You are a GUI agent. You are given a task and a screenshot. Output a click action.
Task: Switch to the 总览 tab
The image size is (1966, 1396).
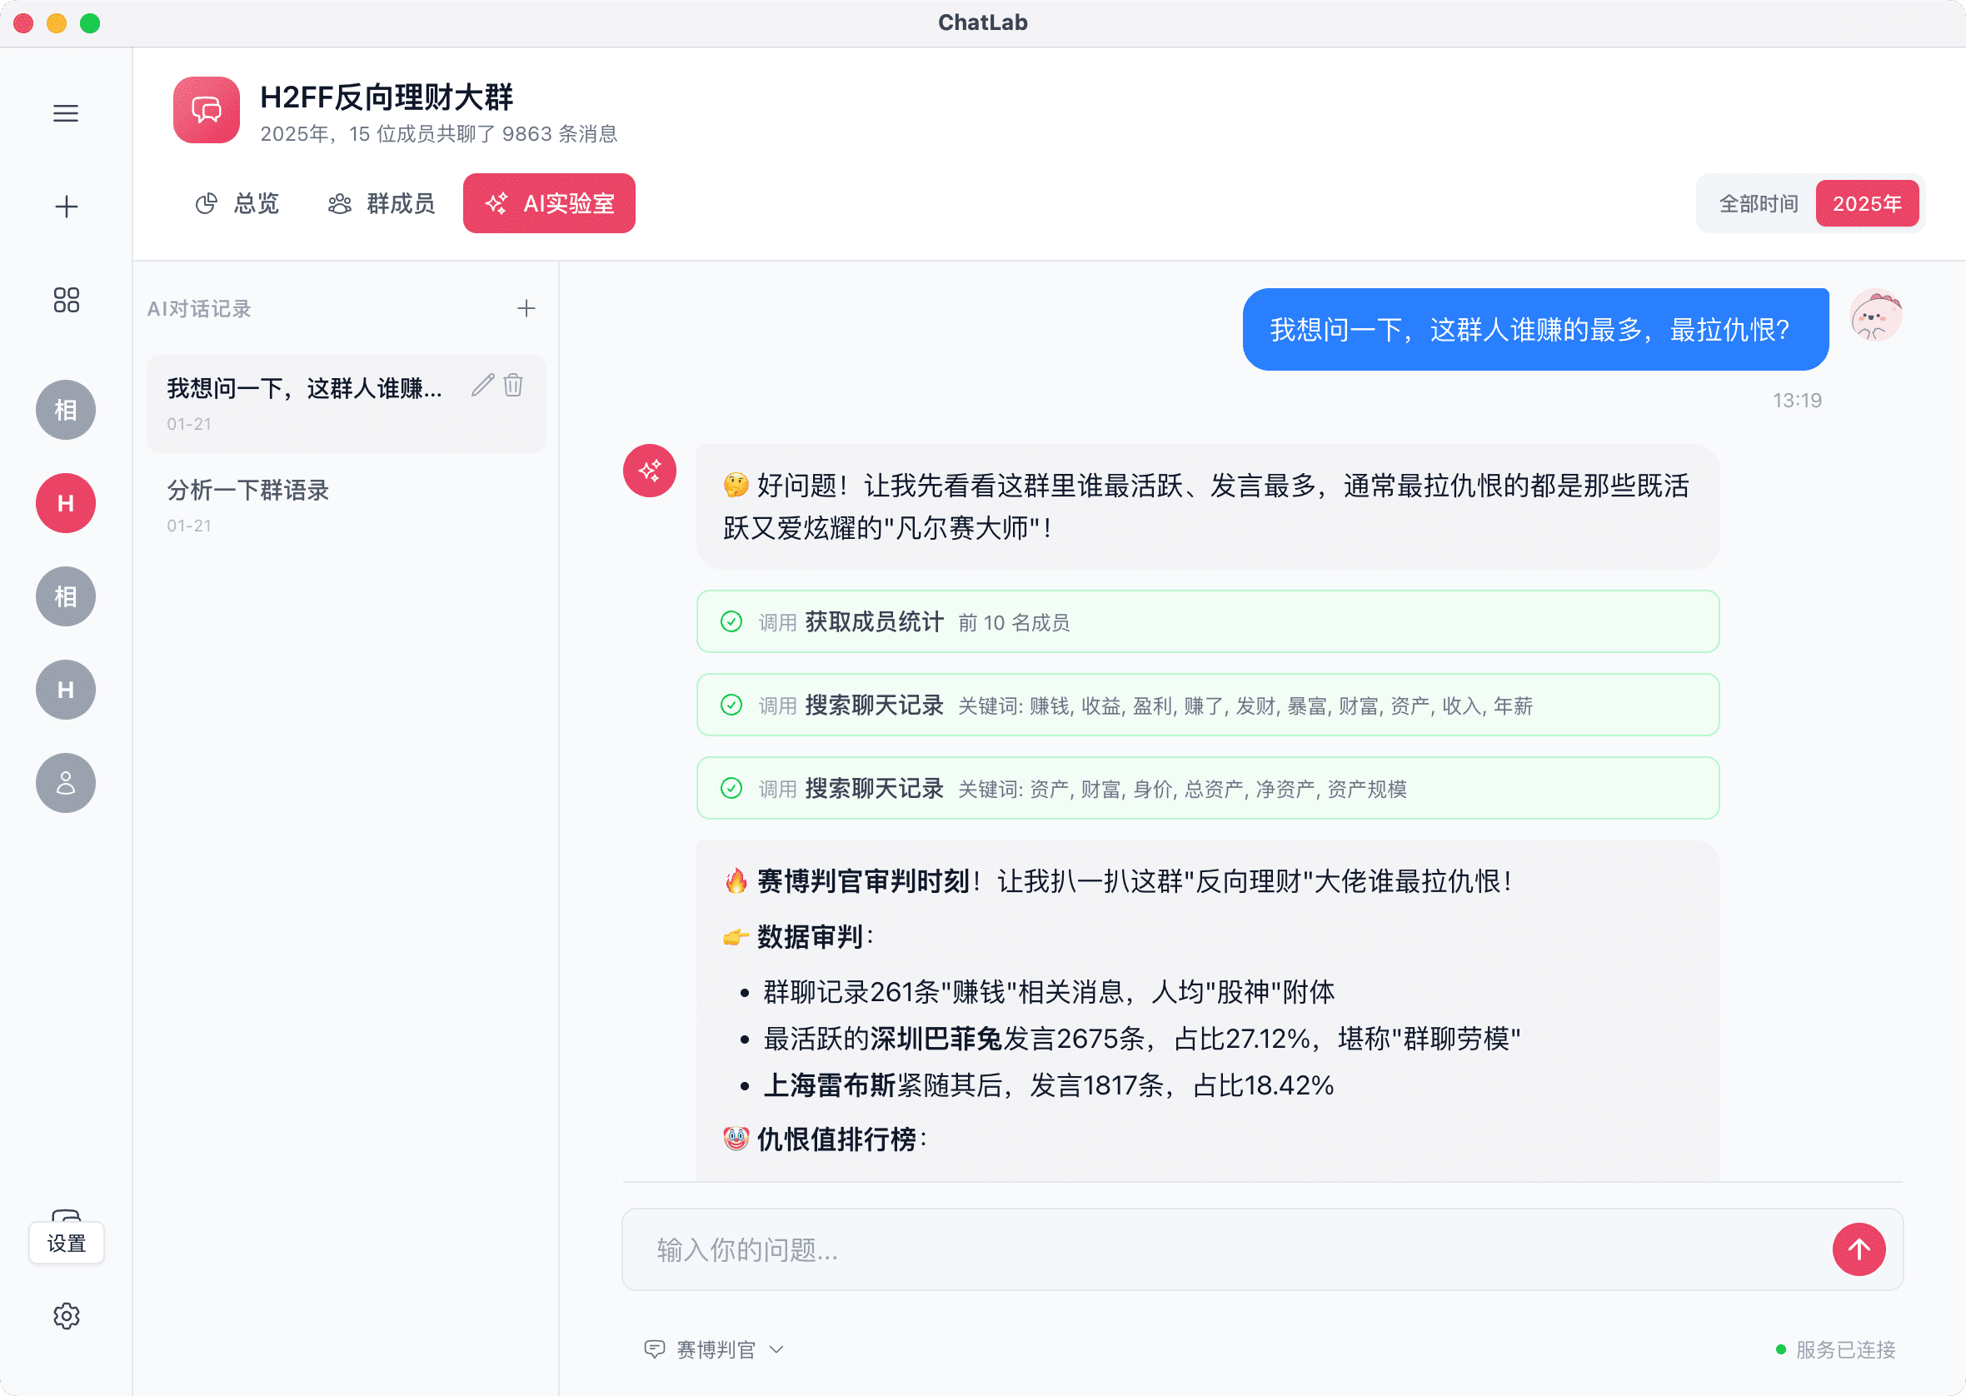238,204
